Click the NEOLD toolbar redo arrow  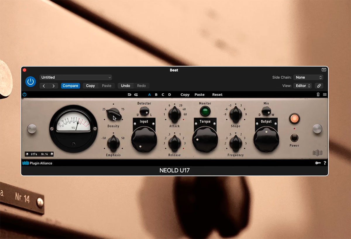tap(136, 95)
